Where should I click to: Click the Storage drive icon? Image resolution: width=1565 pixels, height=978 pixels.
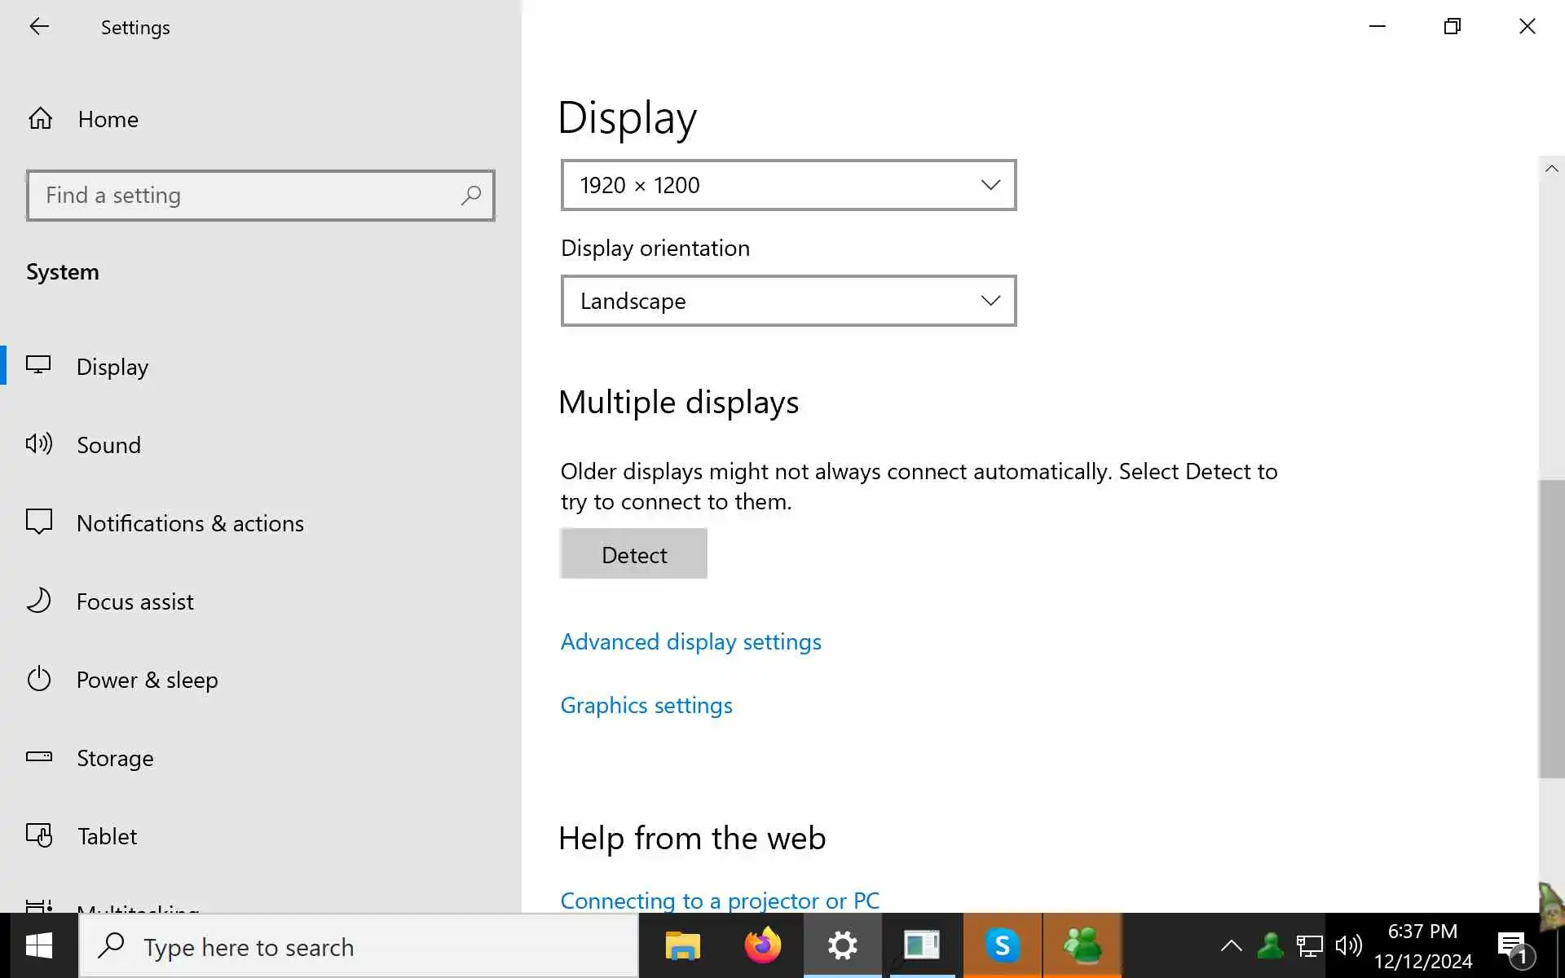(39, 757)
